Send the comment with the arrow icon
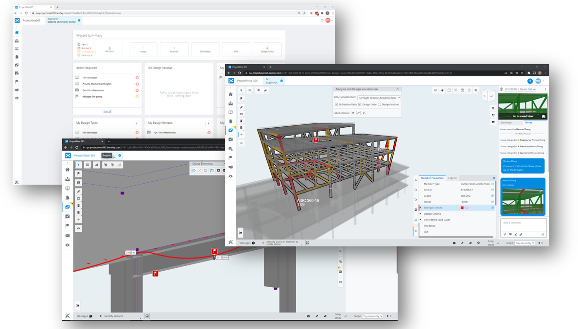The height and width of the screenshot is (329, 578). click(x=543, y=234)
